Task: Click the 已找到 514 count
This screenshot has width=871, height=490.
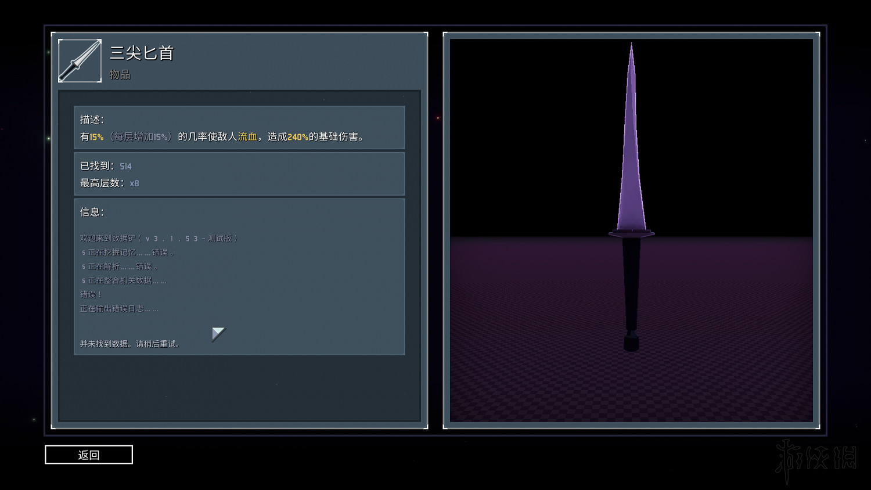Action: 106,166
